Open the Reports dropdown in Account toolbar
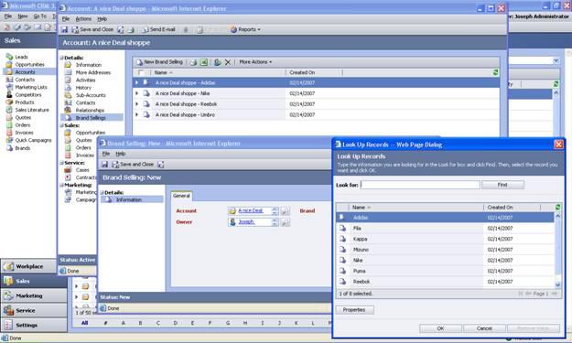 pyautogui.click(x=245, y=29)
